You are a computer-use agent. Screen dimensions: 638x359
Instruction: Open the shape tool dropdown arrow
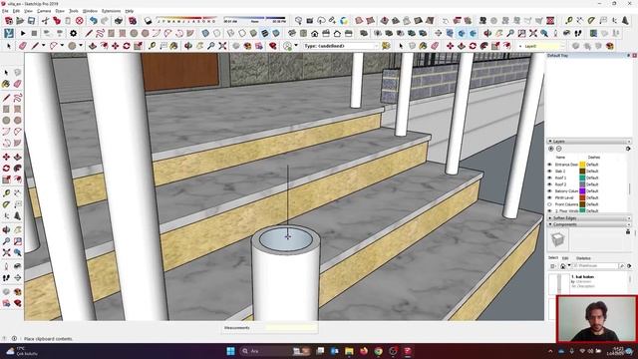pyautogui.click(x=81, y=46)
